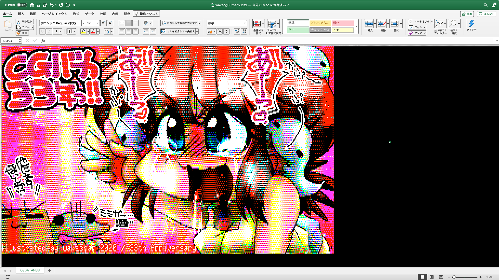Toggle the AutoSave switch
The image size is (499, 280).
(x=22, y=5)
